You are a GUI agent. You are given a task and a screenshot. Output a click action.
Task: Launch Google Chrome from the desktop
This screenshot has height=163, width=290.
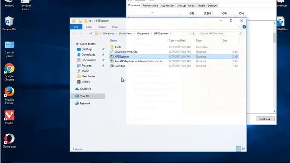[x=9, y=72]
